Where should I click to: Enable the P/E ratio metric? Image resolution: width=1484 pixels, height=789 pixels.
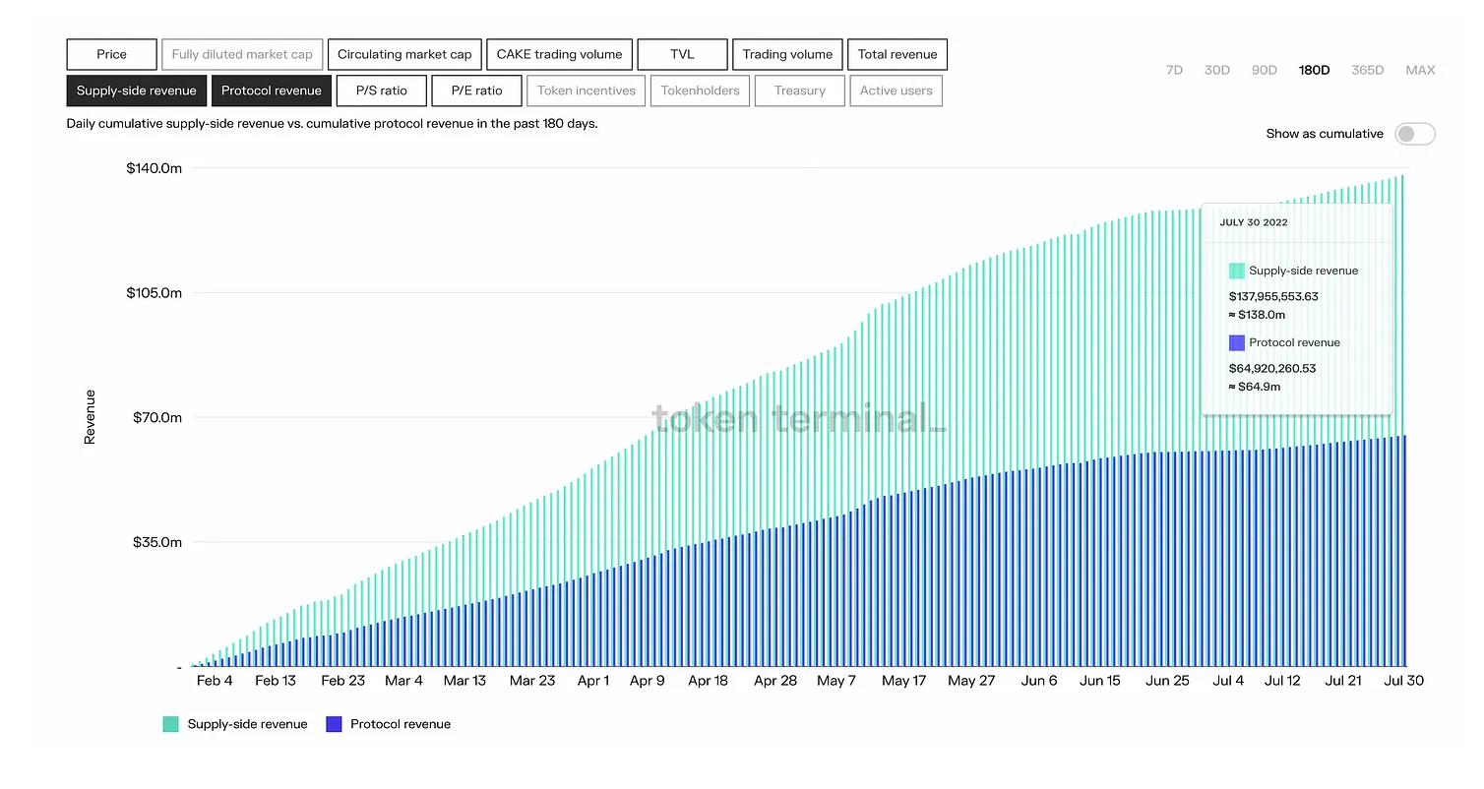476,91
